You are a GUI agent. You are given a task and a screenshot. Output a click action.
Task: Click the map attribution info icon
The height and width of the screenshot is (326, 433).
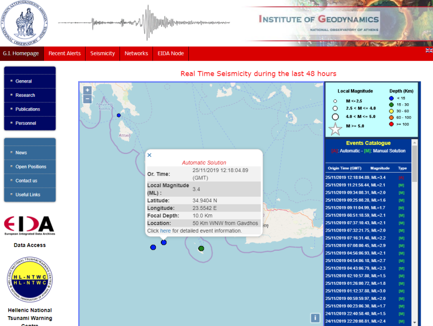tap(315, 318)
